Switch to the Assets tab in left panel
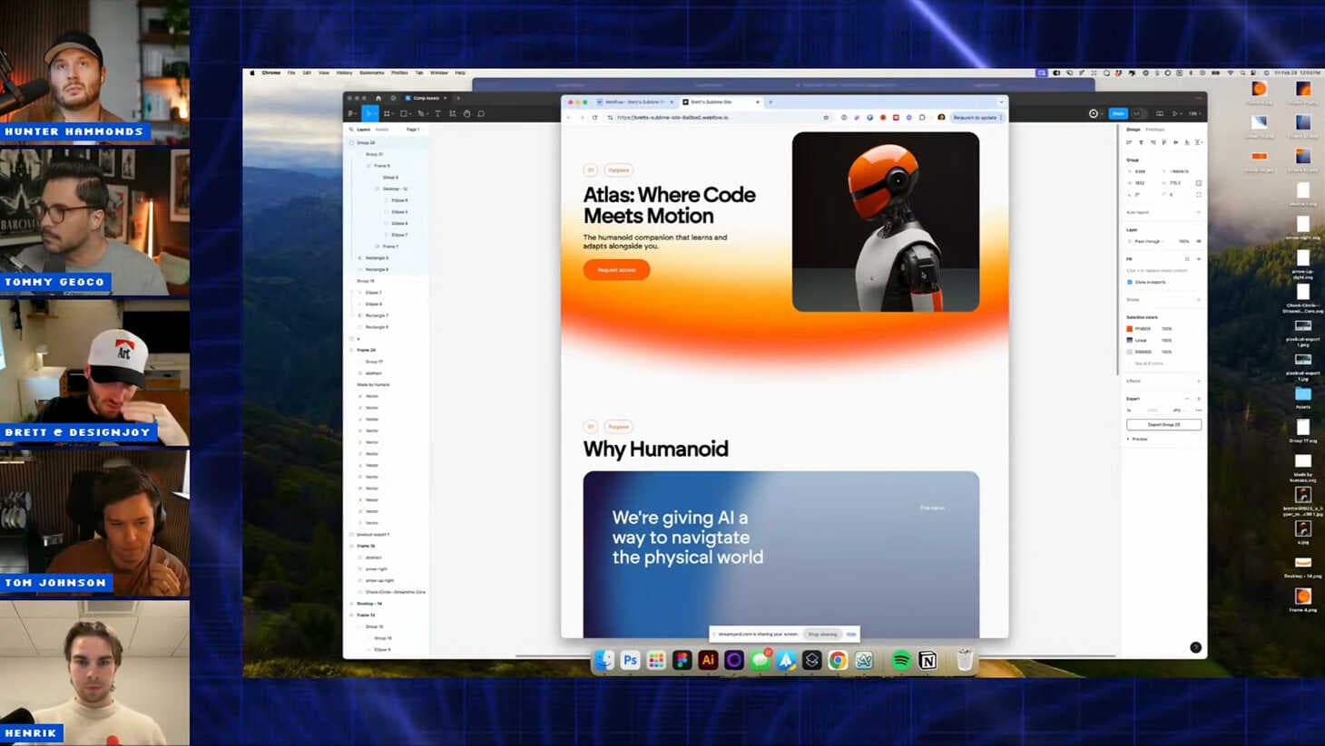Screen dimensions: 1325x746 382,130
